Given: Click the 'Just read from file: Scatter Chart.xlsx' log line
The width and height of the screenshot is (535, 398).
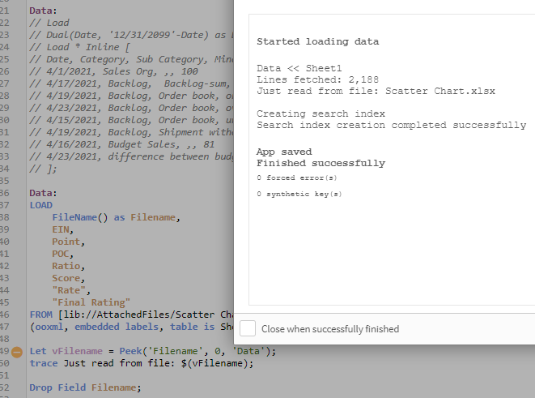Looking at the screenshot, I should click(376, 91).
